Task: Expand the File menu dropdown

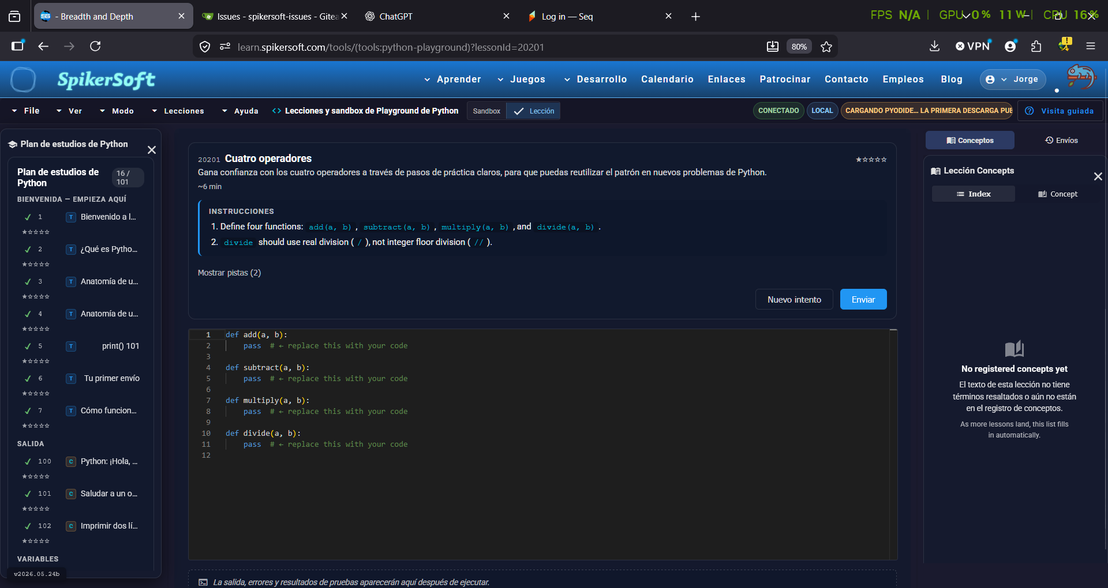Action: tap(25, 111)
